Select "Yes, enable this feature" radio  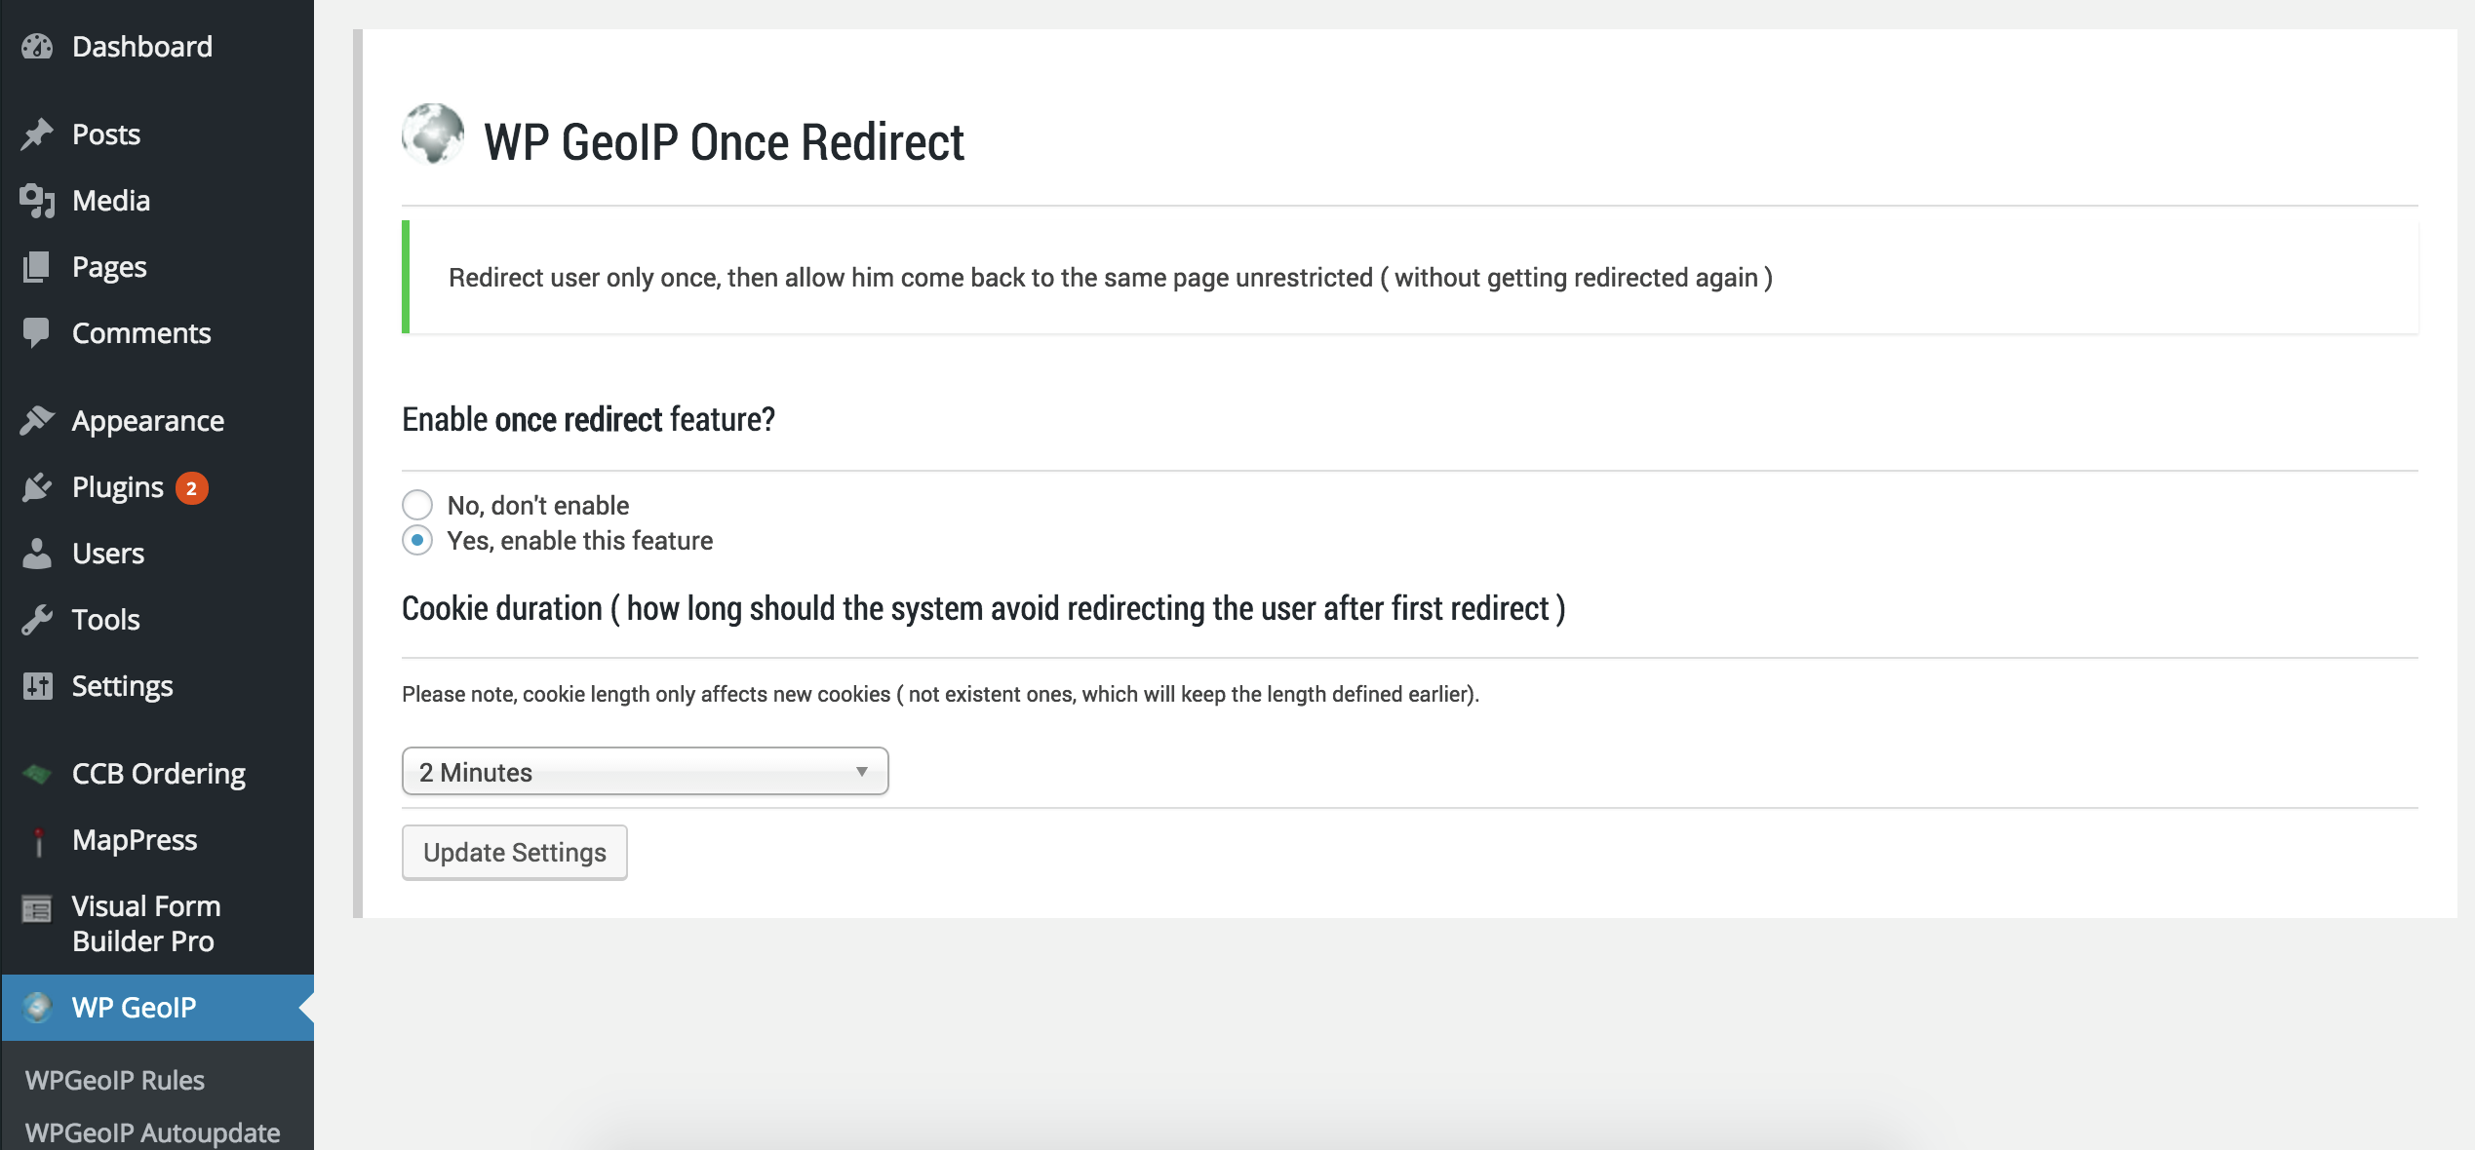[417, 540]
